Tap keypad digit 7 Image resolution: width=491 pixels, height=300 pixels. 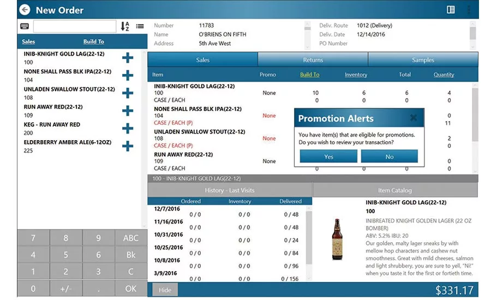click(33, 238)
